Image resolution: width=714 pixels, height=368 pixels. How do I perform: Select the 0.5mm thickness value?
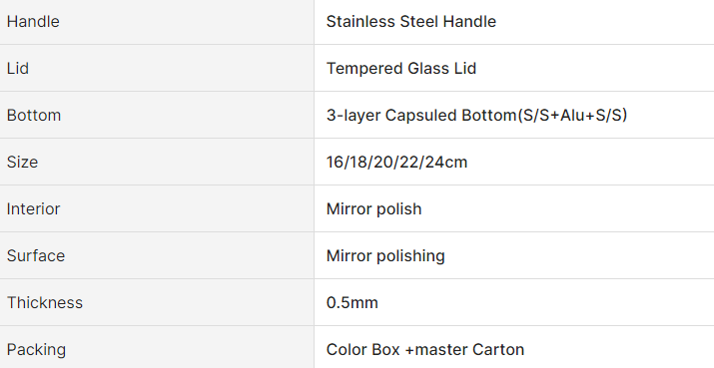click(x=352, y=302)
